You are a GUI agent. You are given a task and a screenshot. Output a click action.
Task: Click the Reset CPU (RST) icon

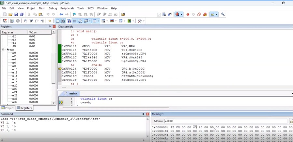tap(5, 21)
